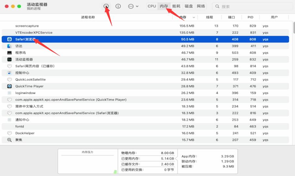The image size is (295, 176).
Task: Click the 我的进程 subtitle
Action: [34, 9]
